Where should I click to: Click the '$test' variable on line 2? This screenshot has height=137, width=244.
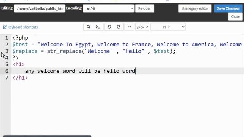click(x=20, y=45)
